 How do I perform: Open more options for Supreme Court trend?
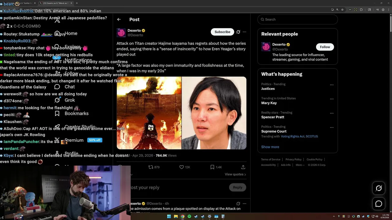click(332, 127)
